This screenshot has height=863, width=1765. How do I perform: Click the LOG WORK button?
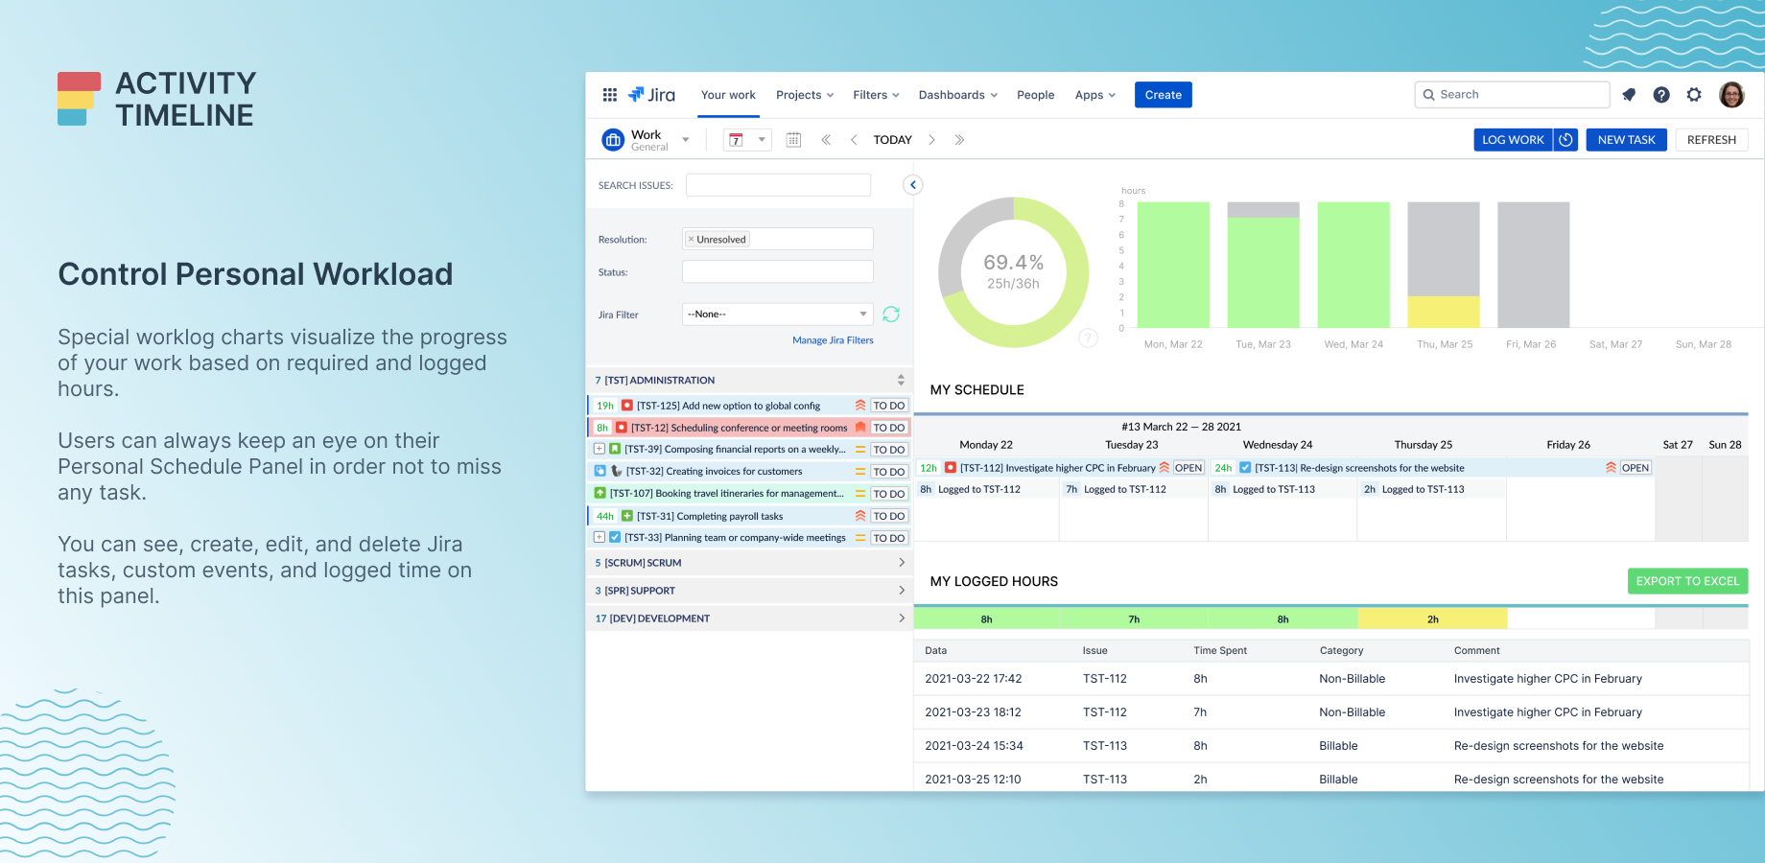pyautogui.click(x=1513, y=140)
